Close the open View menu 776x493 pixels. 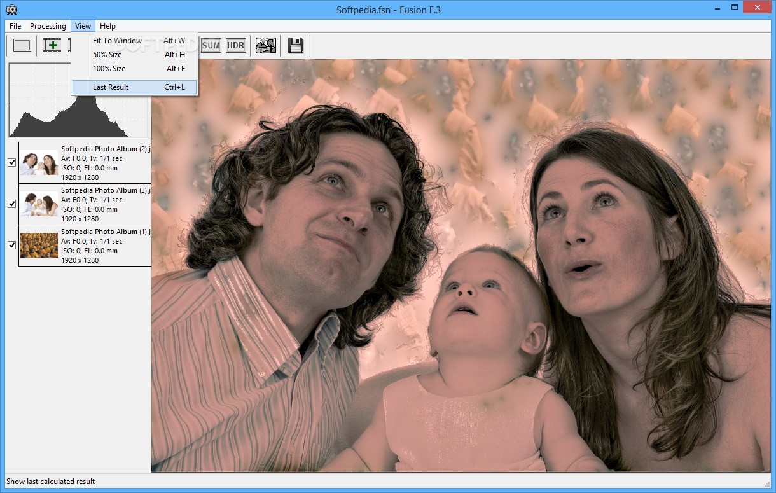[83, 26]
